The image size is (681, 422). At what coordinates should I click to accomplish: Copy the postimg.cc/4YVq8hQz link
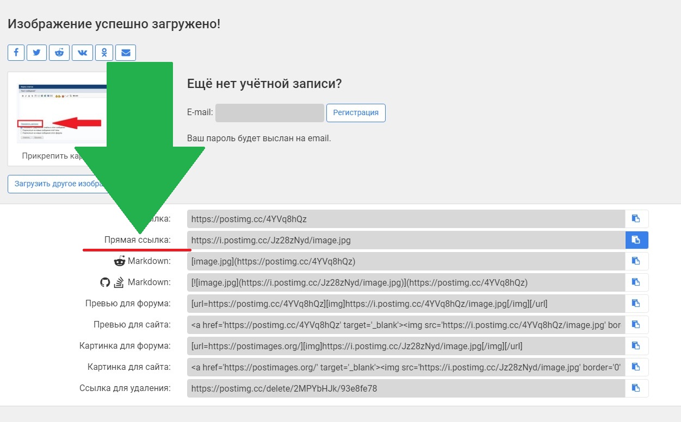coord(636,219)
